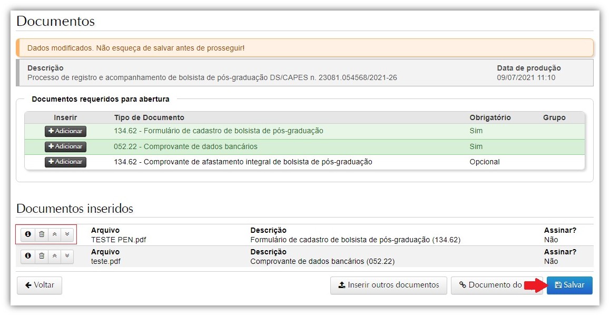Go back with the Voltar button
Image resolution: width=610 pixels, height=316 pixels.
pos(40,285)
